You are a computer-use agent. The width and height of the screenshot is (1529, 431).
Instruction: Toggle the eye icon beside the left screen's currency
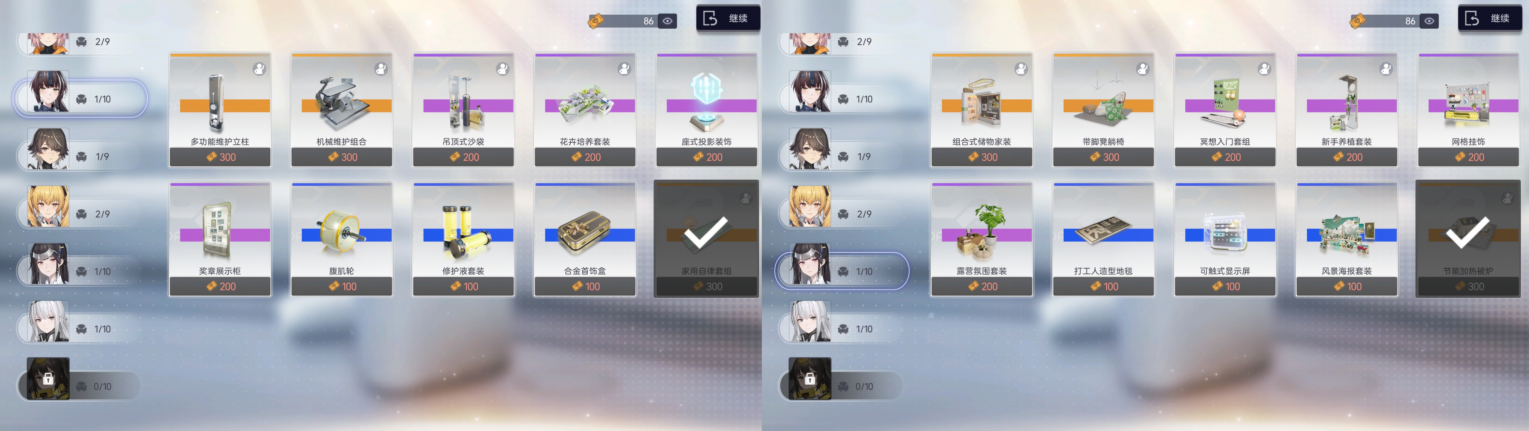668,21
